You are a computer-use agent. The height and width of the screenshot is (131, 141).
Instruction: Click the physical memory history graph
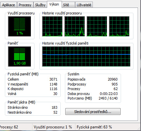(86, 56)
